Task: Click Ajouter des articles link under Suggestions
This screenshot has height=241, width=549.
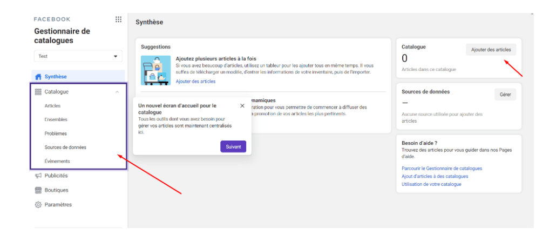Action: (195, 82)
